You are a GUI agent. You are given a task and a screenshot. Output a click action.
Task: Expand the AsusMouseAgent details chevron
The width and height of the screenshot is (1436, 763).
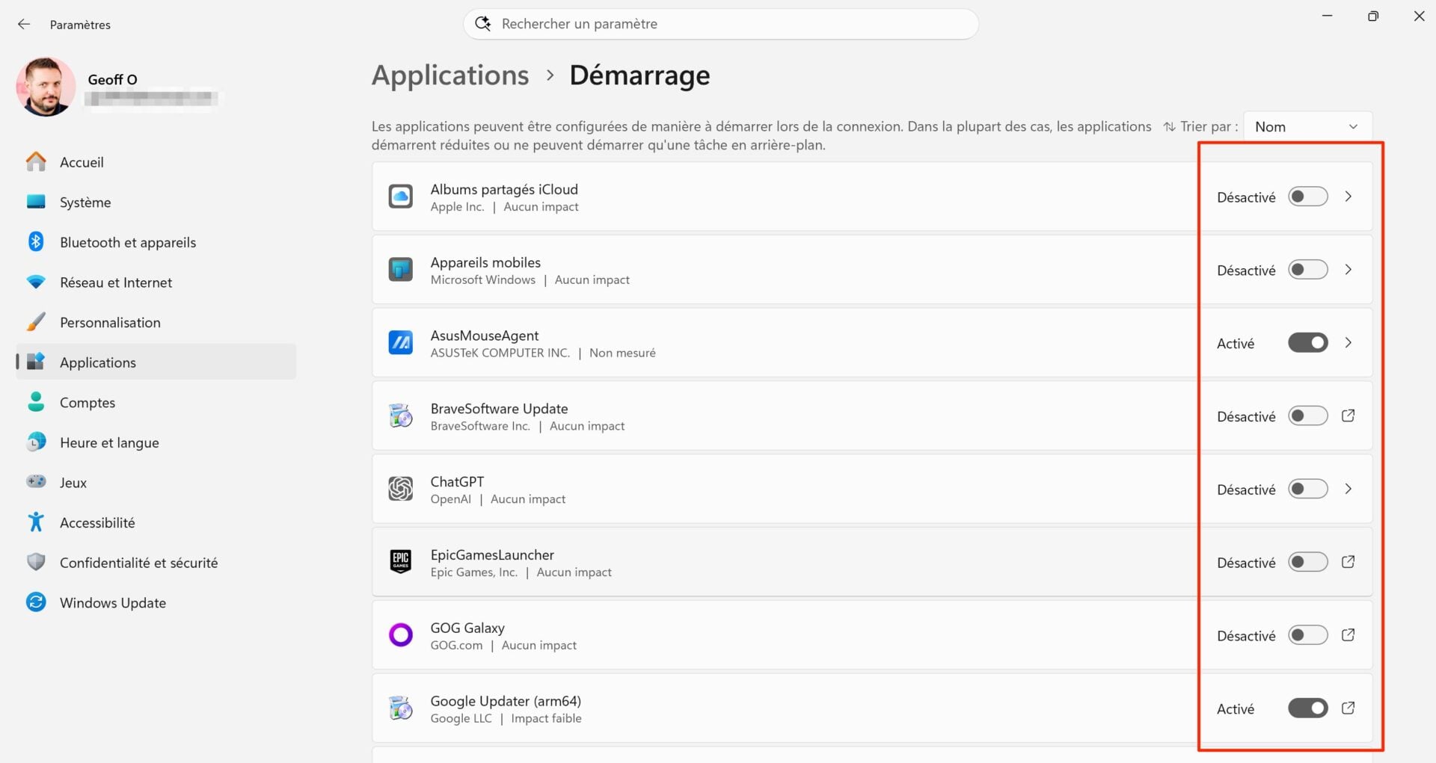point(1349,342)
